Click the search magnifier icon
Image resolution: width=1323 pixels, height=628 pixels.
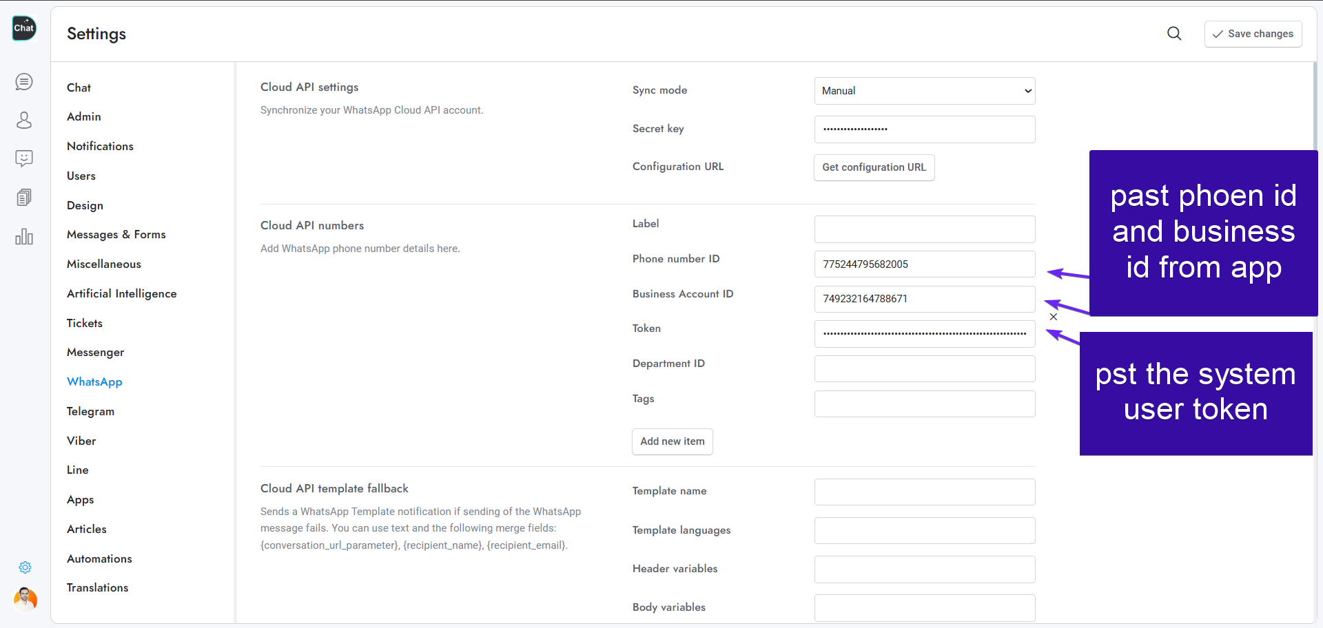point(1174,34)
